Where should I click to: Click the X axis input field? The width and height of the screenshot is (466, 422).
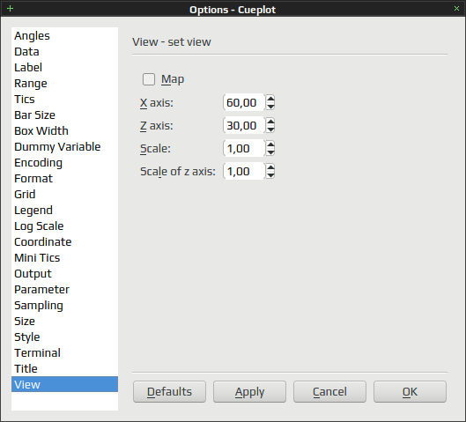(x=244, y=102)
